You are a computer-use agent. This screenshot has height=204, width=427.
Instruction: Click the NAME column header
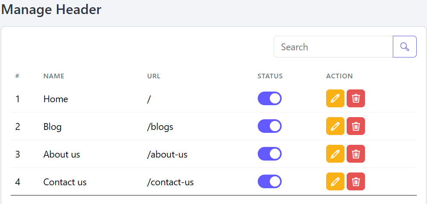pos(54,76)
